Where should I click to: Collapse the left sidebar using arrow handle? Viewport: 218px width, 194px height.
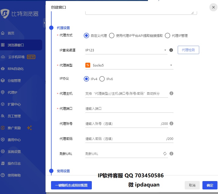[x=44, y=23]
